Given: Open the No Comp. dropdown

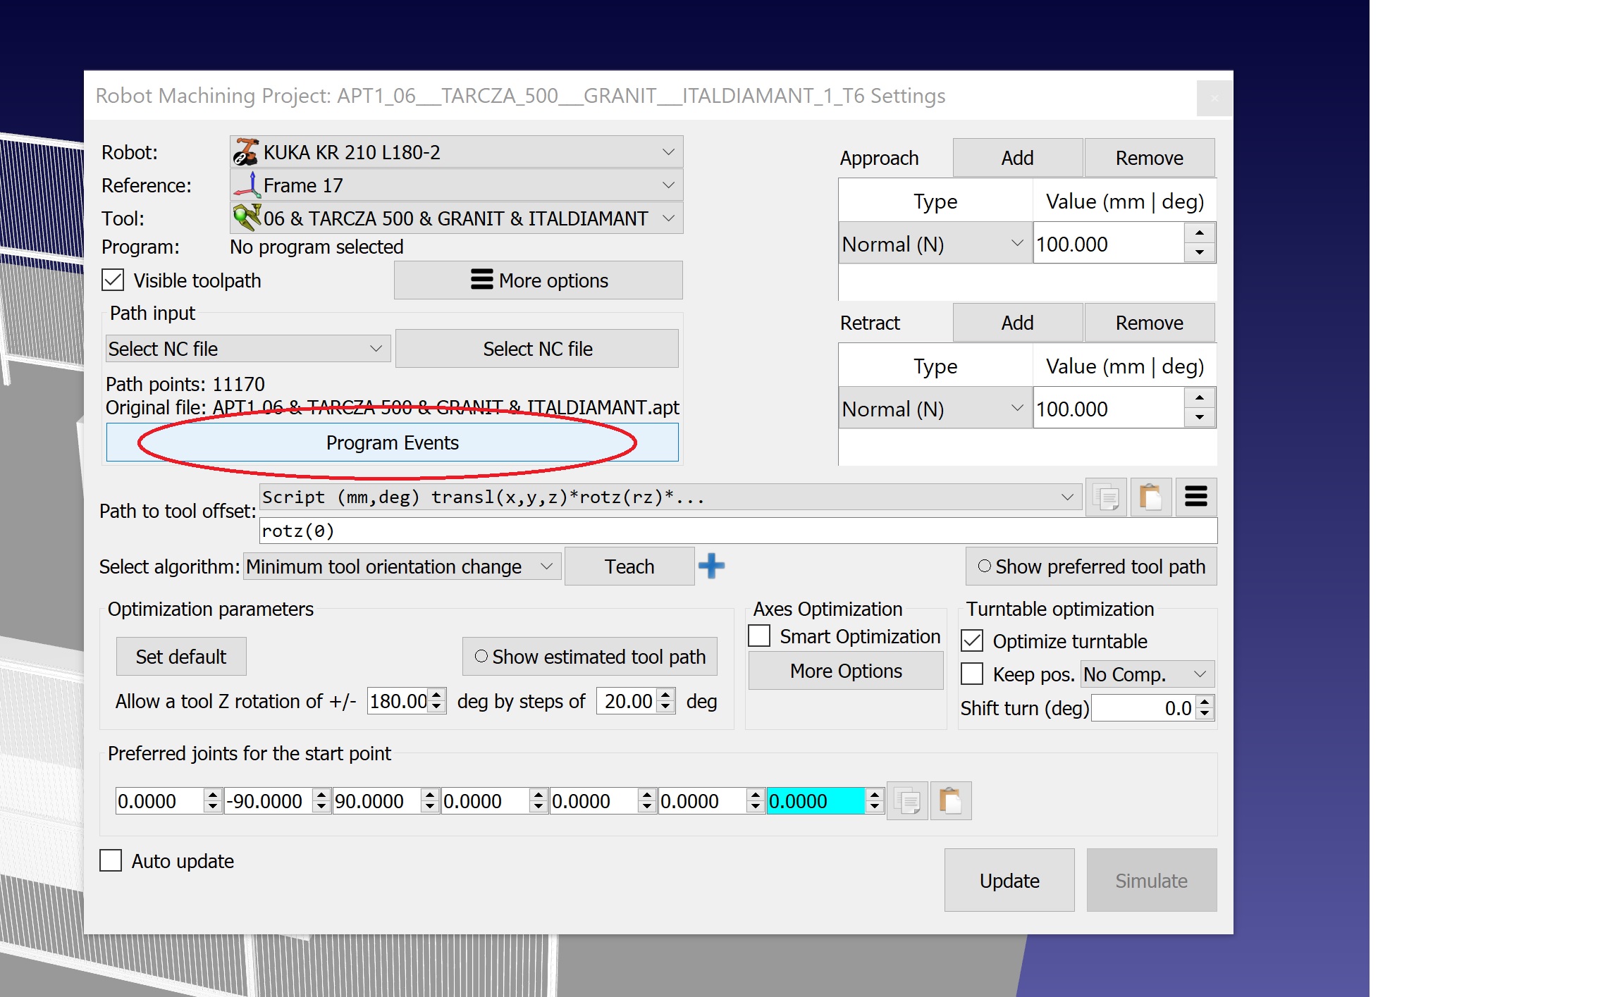Looking at the screenshot, I should click(x=1146, y=674).
